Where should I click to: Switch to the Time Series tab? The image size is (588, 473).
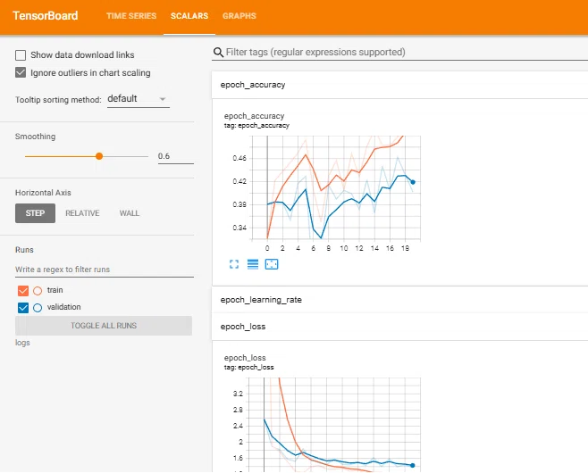tap(131, 16)
